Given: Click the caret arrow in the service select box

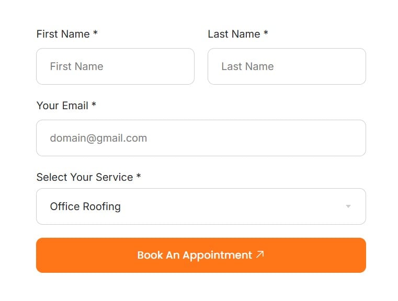Looking at the screenshot, I should (x=348, y=206).
